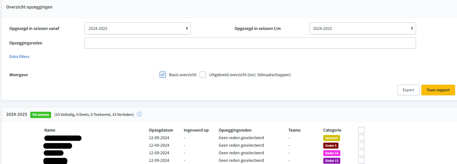Click the Opzegdatum column header
Image resolution: width=457 pixels, height=164 pixels.
(x=161, y=130)
